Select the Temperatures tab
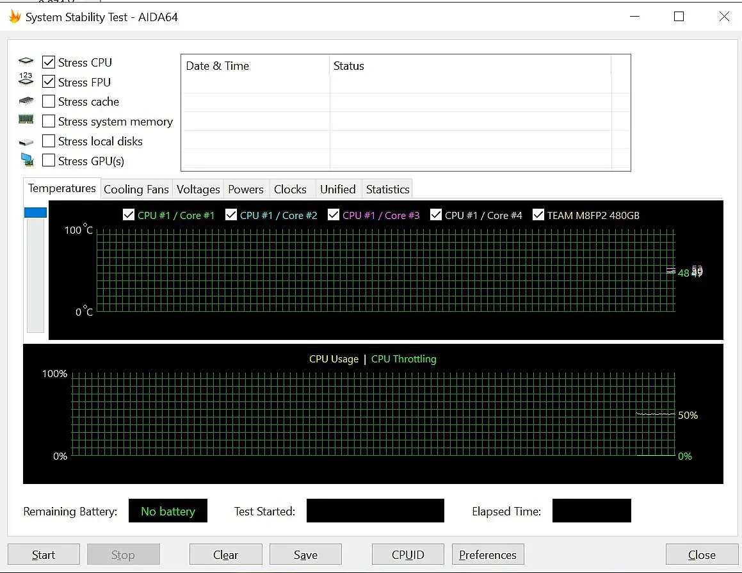 [x=62, y=188]
